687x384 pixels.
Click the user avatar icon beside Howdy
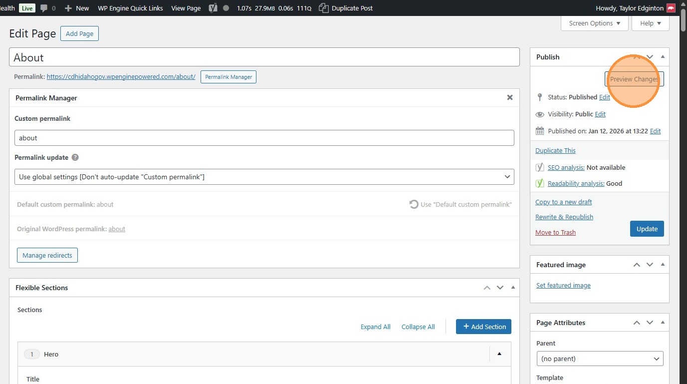pyautogui.click(x=671, y=8)
